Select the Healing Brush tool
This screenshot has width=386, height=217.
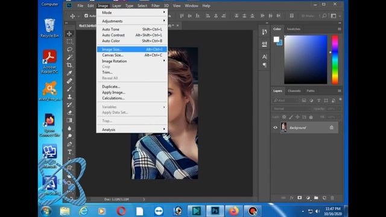click(70, 81)
